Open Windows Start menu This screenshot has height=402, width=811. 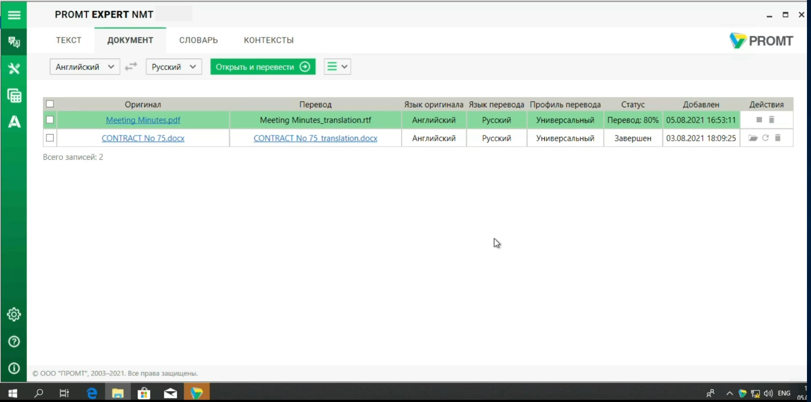click(x=13, y=393)
